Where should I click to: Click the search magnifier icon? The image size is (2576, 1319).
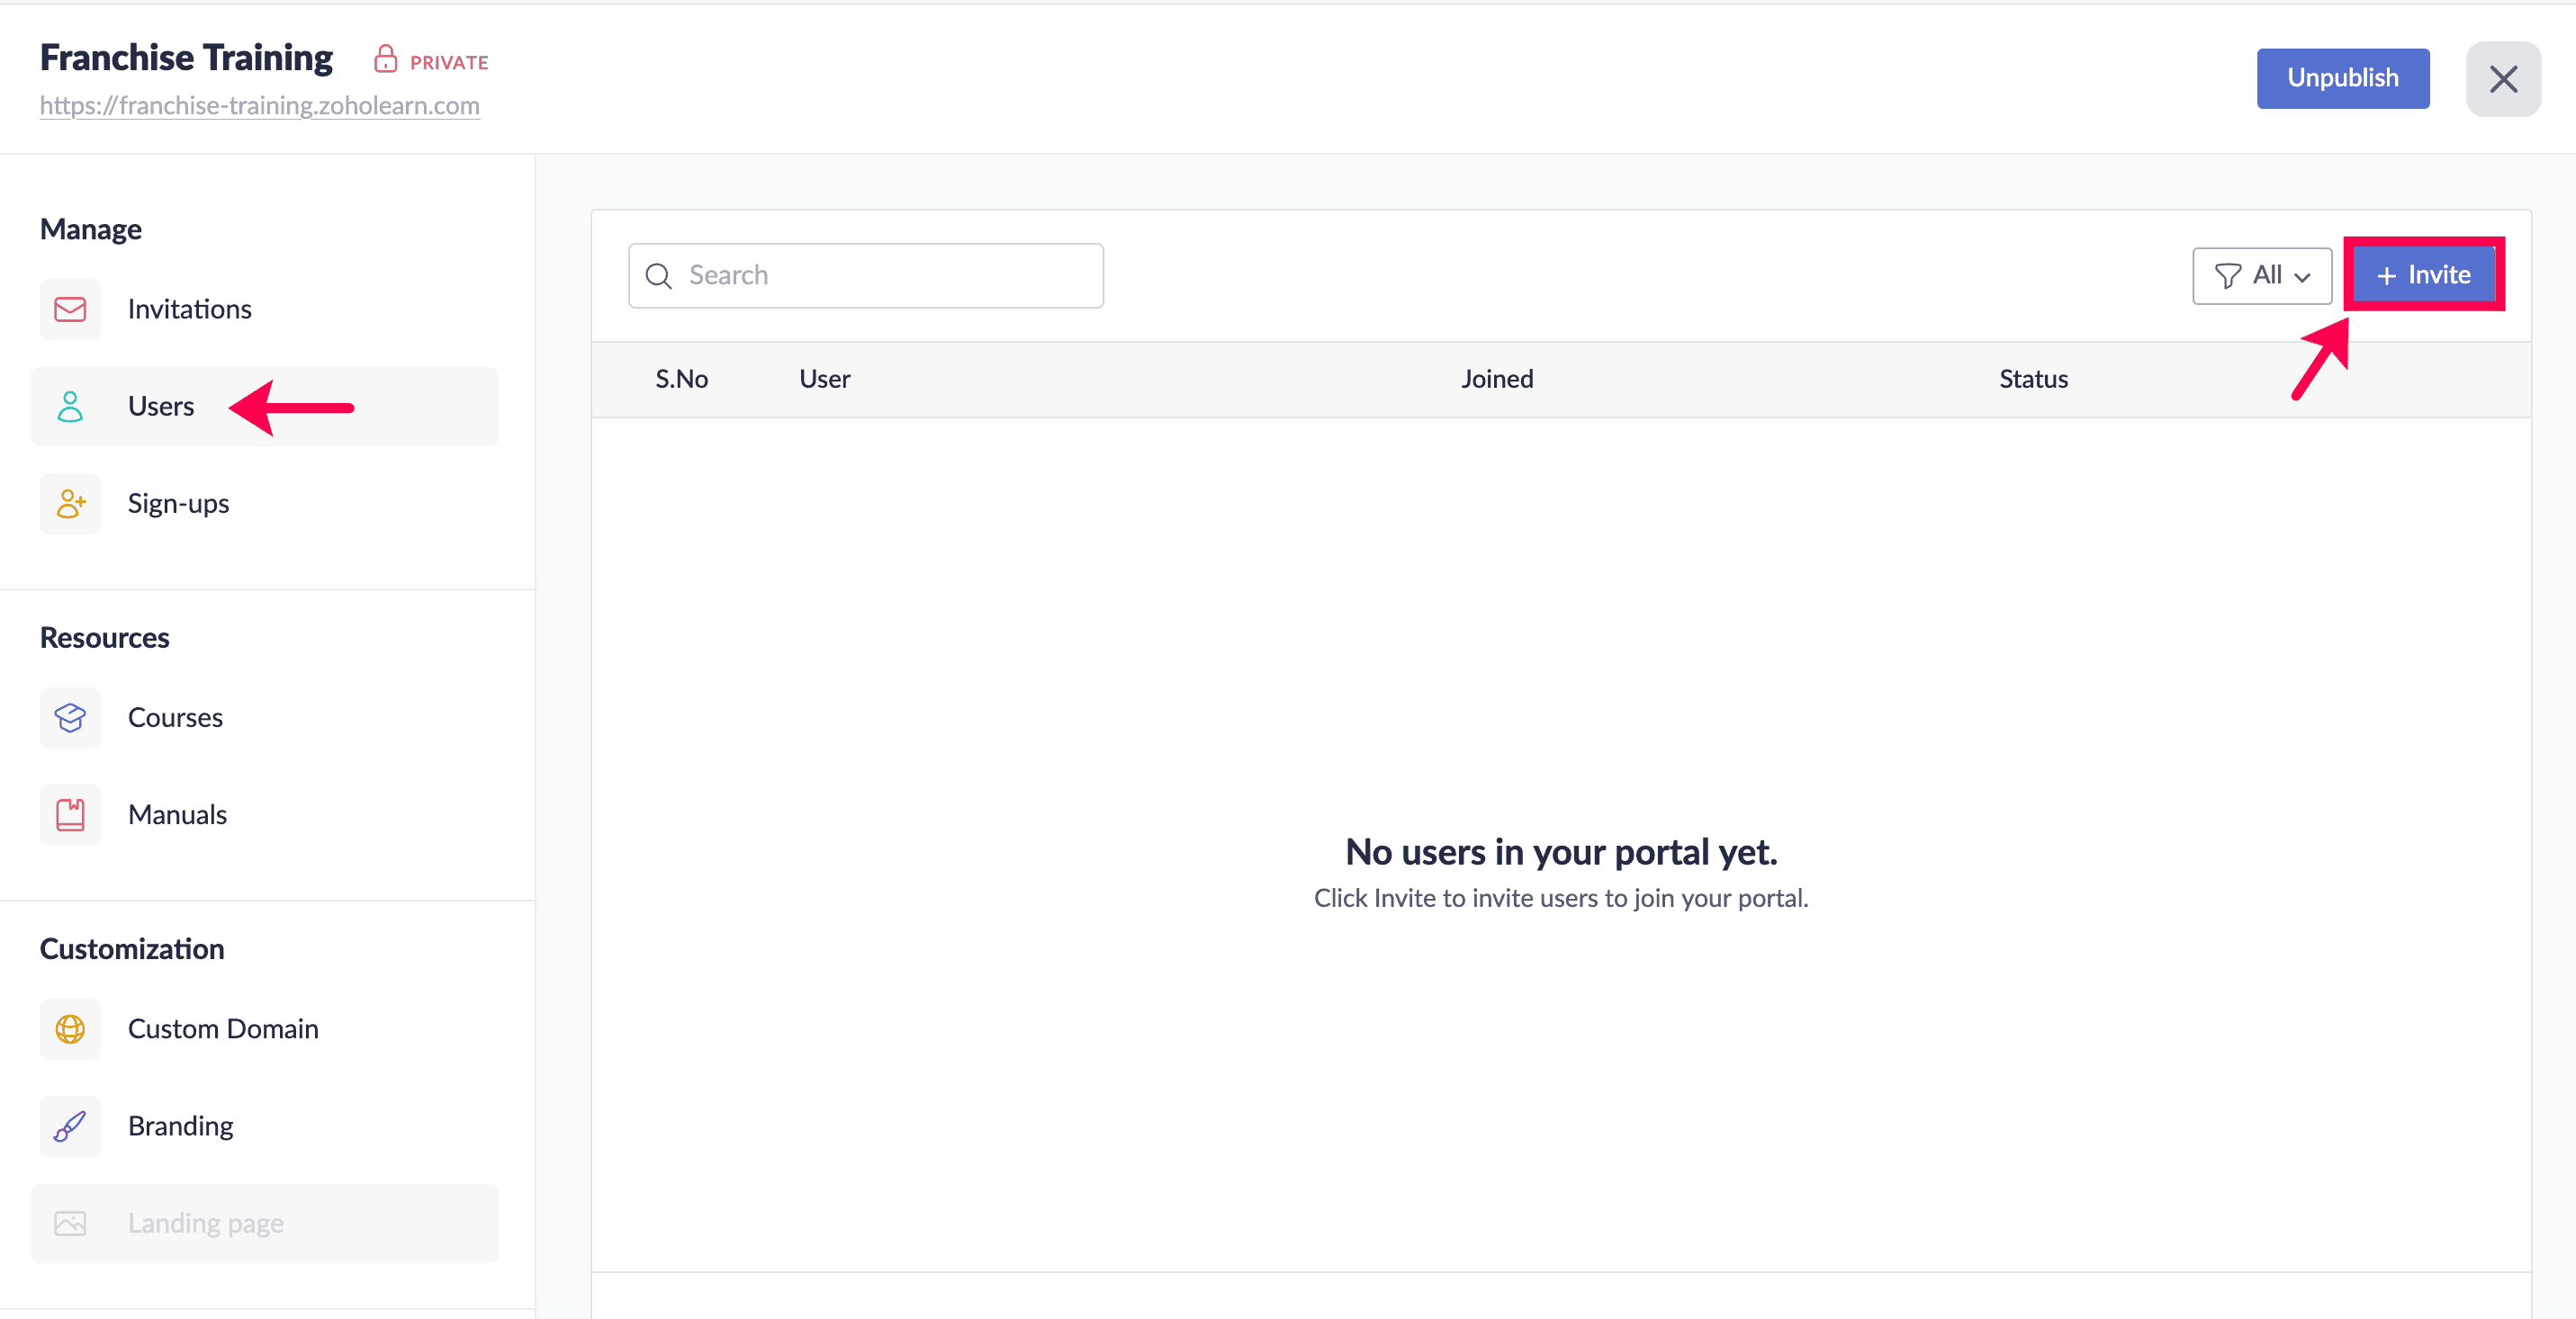658,276
